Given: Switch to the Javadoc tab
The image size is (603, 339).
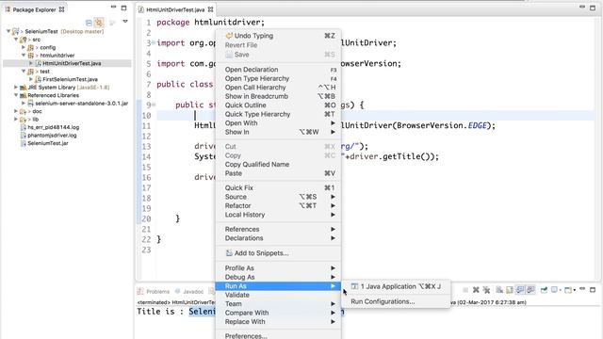Looking at the screenshot, I should click(x=189, y=291).
